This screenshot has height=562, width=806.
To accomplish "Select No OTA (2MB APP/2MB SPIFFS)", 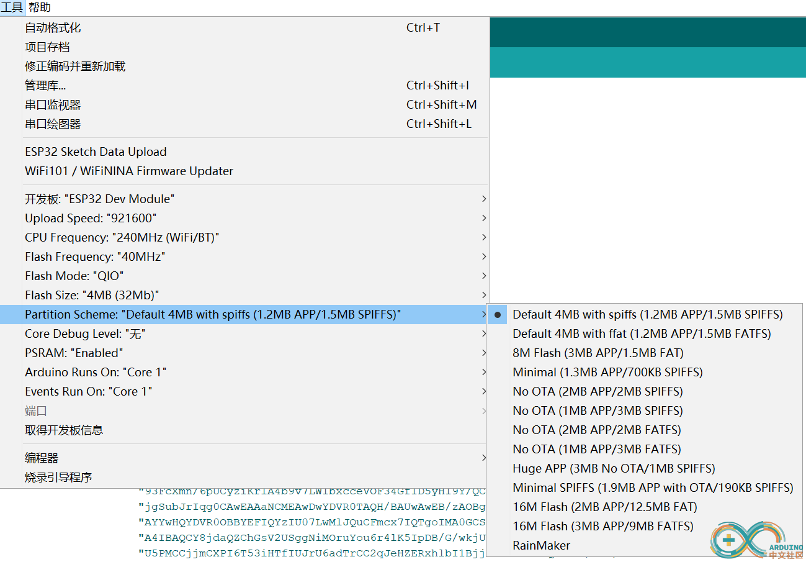I will pyautogui.click(x=645, y=392).
